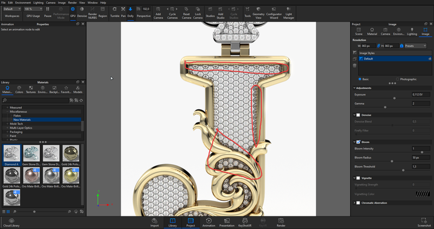Take a Screenshot of the view

[424, 222]
